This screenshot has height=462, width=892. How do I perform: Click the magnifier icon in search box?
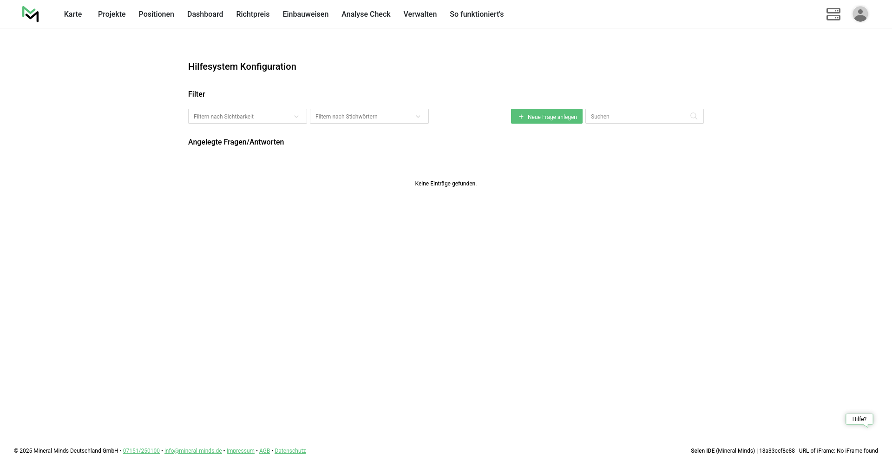coord(694,116)
